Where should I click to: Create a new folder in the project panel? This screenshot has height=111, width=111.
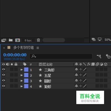point(11,40)
